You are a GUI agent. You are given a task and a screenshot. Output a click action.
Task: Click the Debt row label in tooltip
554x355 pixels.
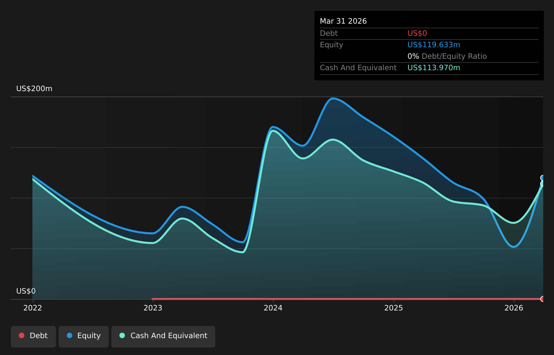coord(329,33)
